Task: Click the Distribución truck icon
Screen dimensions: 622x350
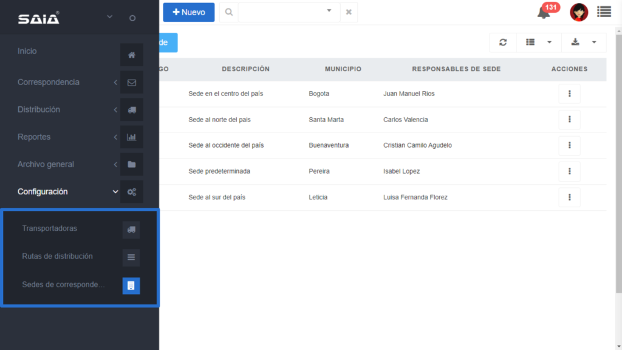Action: tap(131, 110)
